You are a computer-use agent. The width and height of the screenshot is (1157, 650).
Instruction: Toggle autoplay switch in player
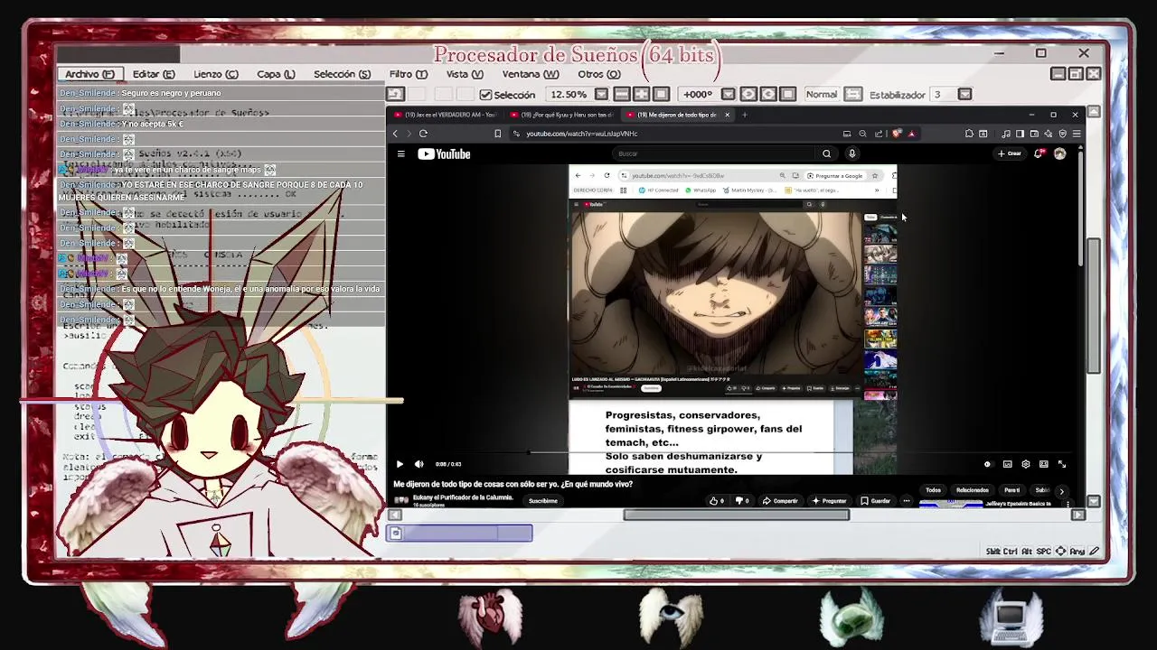pos(987,464)
